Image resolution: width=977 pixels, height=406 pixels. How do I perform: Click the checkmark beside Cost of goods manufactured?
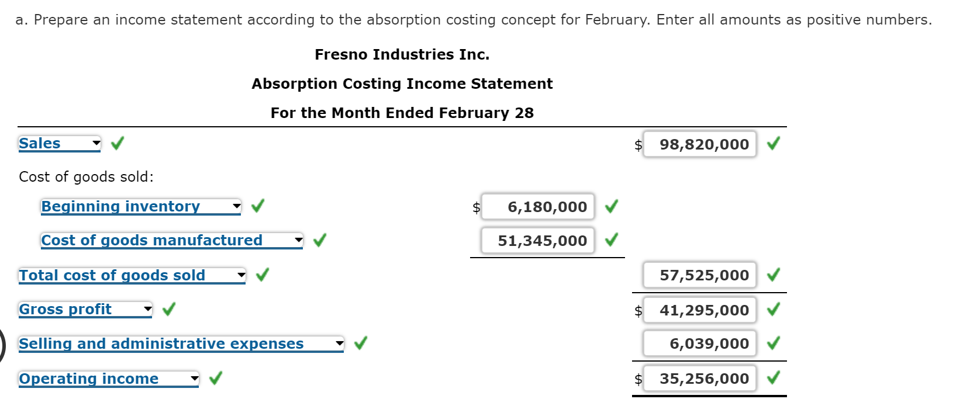[x=320, y=240]
